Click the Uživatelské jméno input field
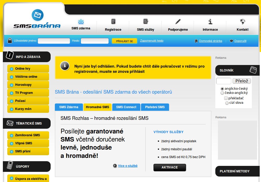 tap(54, 41)
